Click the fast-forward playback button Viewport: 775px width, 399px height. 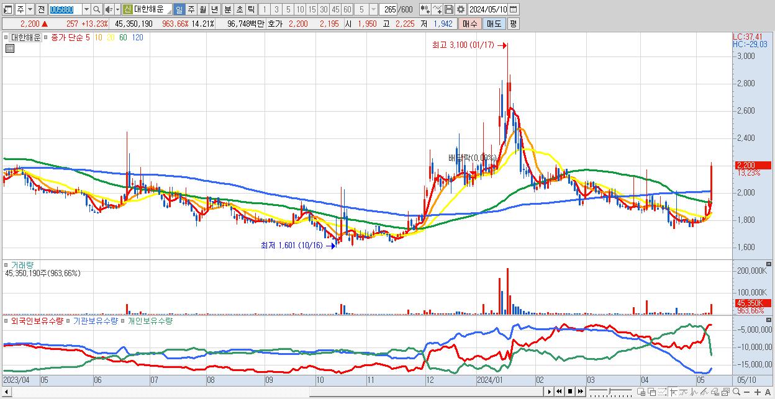580,392
